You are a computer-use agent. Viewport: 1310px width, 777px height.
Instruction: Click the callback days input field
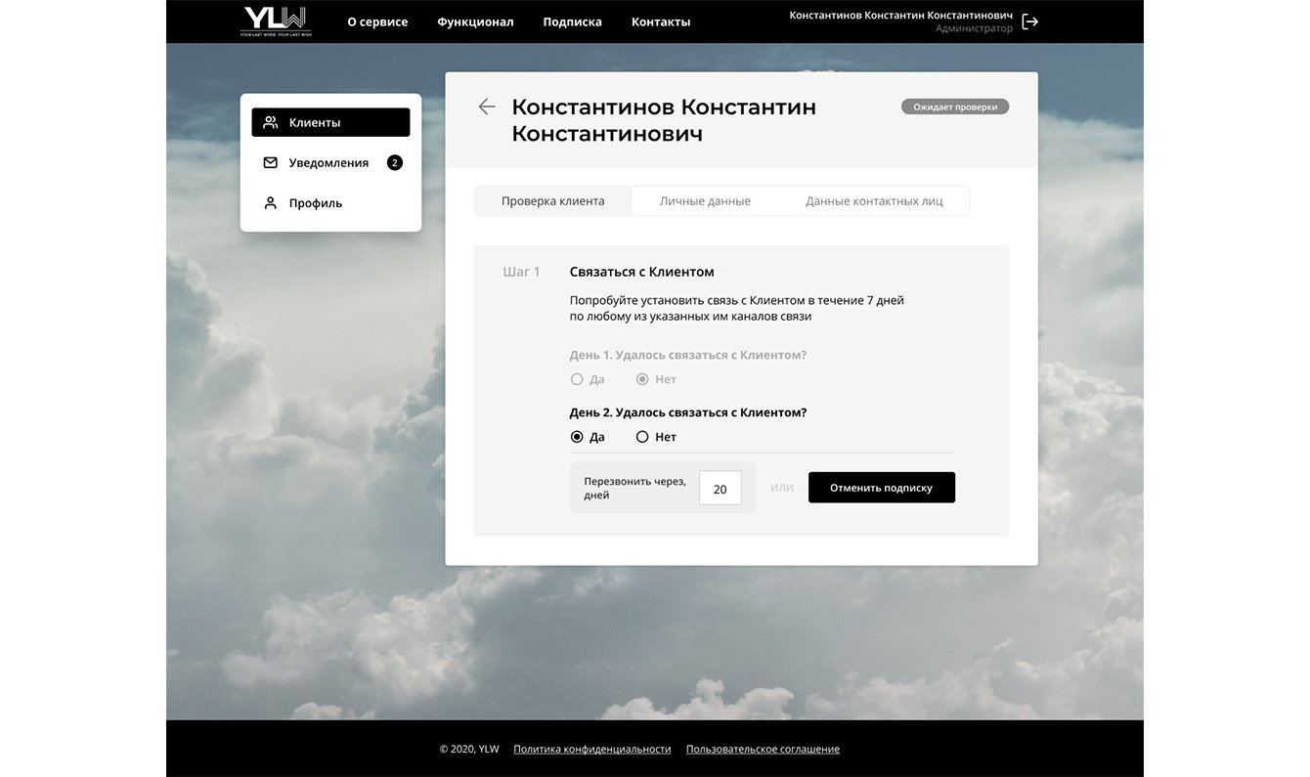pos(720,489)
